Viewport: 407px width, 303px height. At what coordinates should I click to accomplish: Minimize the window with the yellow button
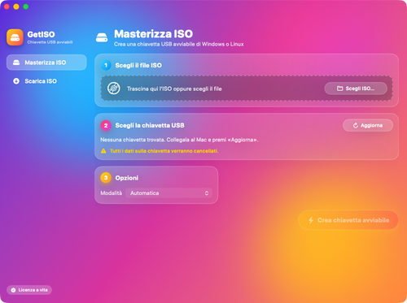16,6
